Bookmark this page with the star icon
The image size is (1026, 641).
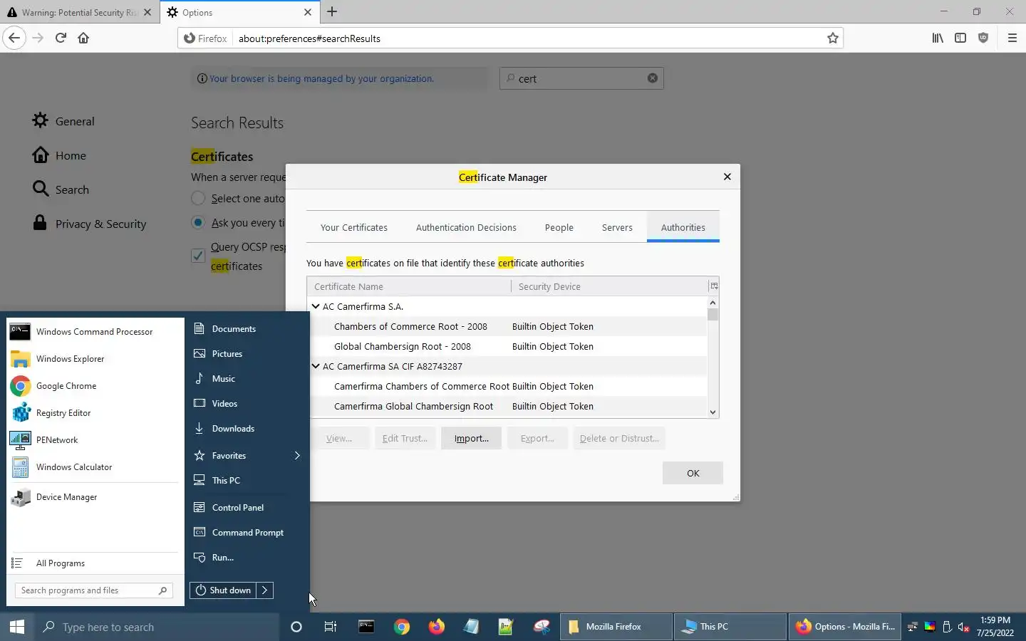tap(832, 38)
